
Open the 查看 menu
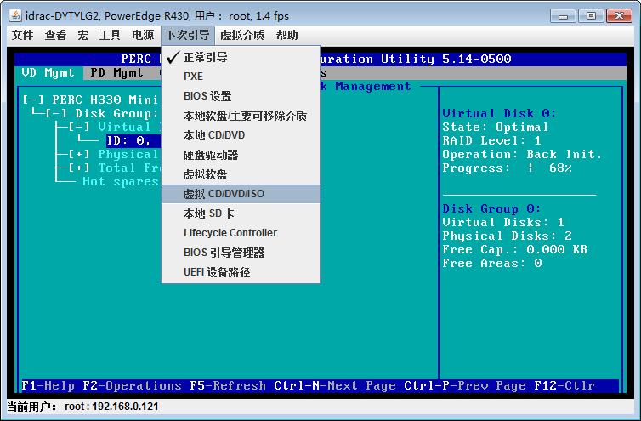coord(55,35)
